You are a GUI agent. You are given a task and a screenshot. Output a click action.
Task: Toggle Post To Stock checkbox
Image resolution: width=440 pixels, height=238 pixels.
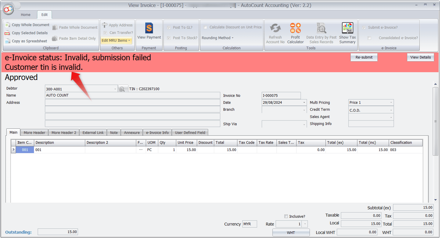169,38
